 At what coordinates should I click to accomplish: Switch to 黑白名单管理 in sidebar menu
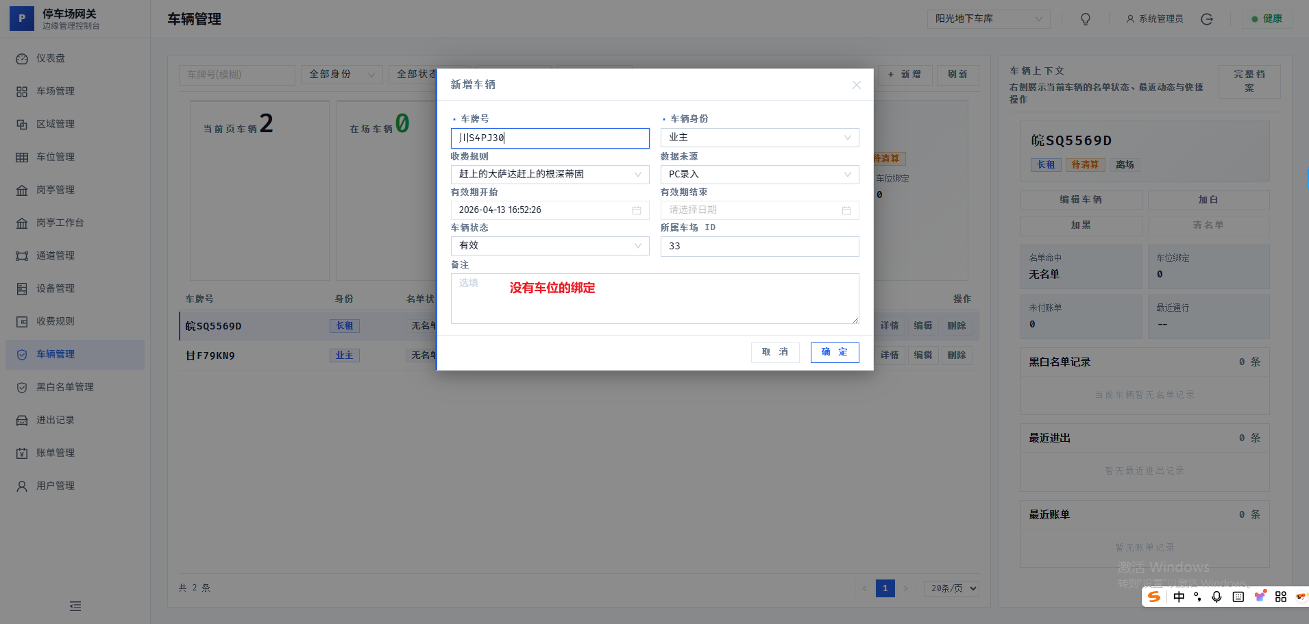coord(66,387)
